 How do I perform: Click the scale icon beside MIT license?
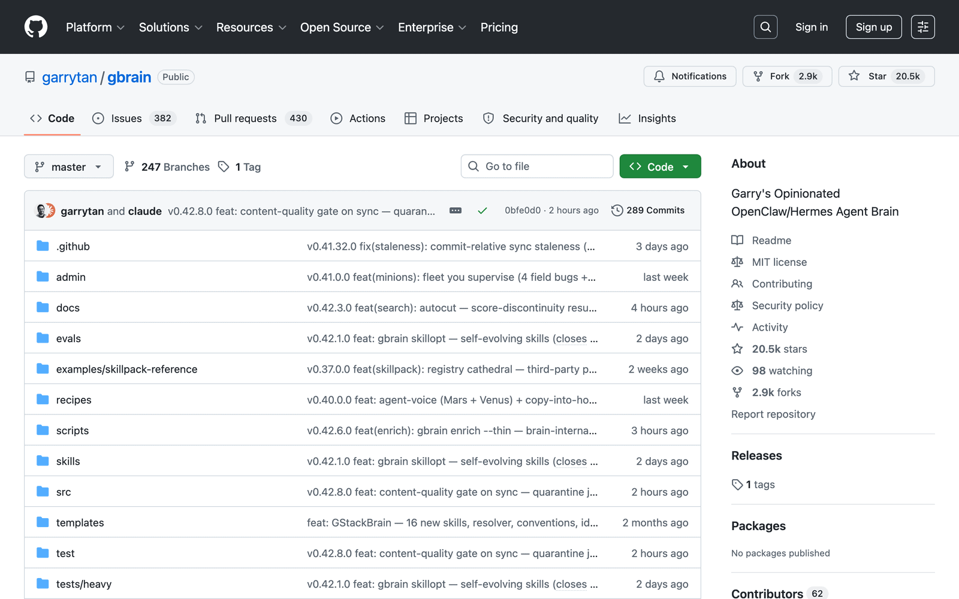(737, 262)
